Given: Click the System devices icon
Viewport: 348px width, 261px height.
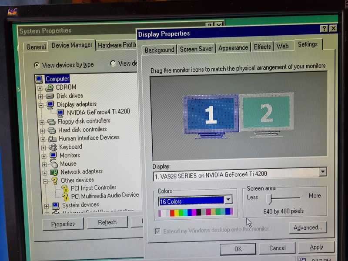Looking at the screenshot, I should click(x=56, y=206).
